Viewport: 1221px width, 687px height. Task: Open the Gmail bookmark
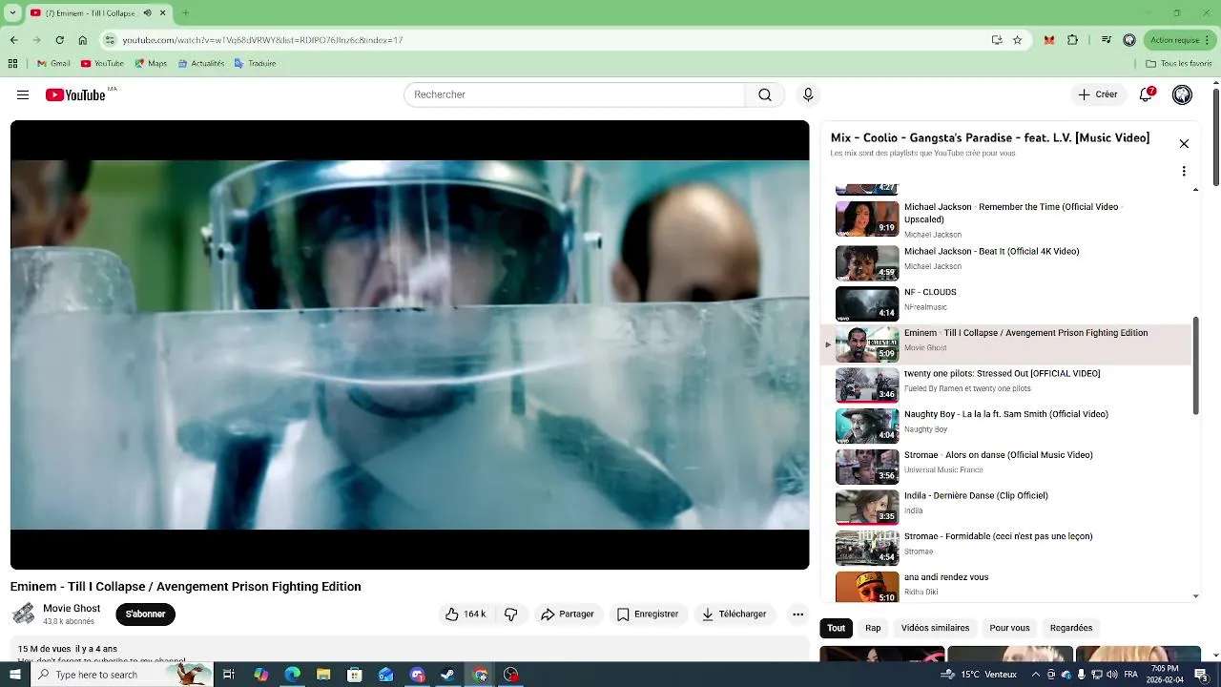(53, 64)
